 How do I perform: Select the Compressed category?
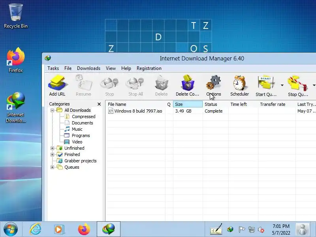tap(83, 117)
